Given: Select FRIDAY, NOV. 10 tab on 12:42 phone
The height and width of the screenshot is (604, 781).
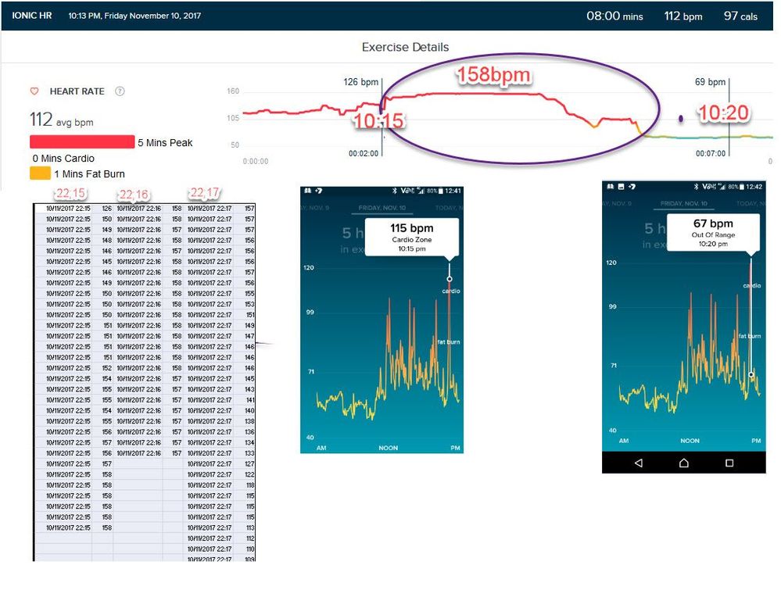Looking at the screenshot, I should (x=683, y=203).
